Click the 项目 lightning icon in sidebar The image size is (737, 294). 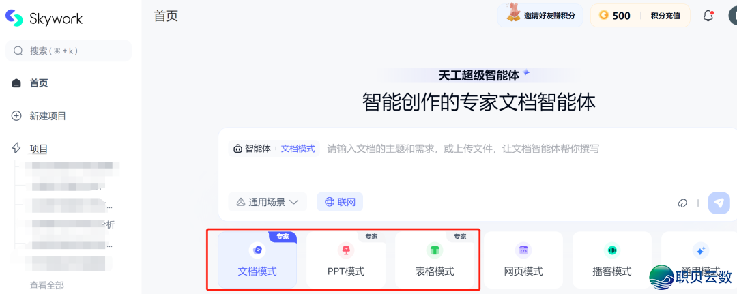[x=16, y=149]
